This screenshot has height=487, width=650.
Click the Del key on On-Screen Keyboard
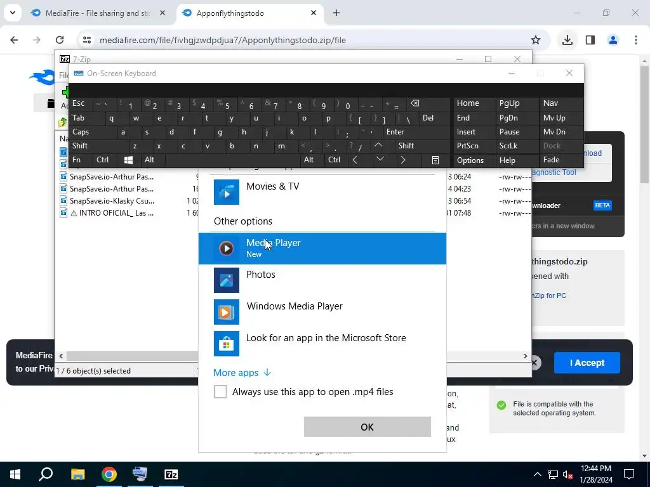tap(434, 118)
